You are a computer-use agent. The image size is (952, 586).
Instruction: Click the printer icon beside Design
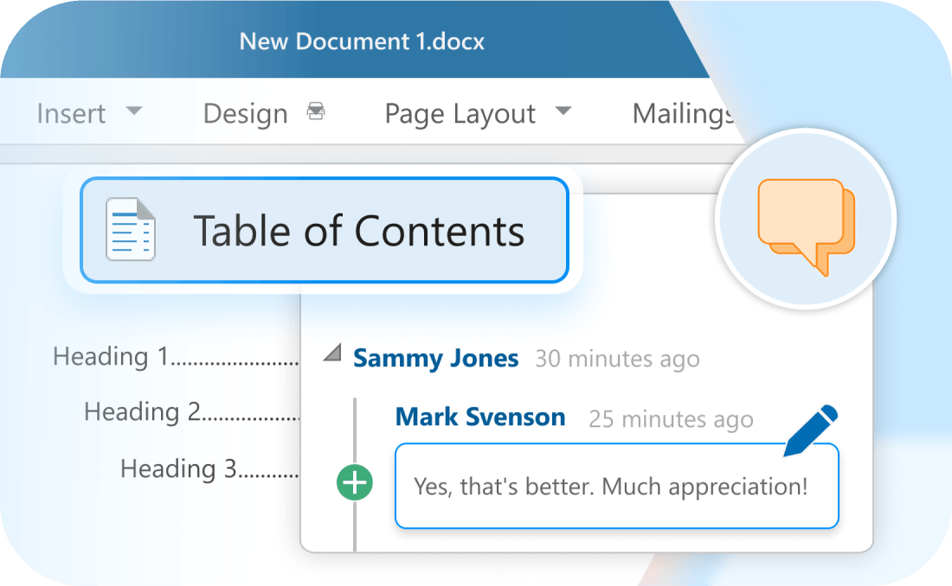316,112
